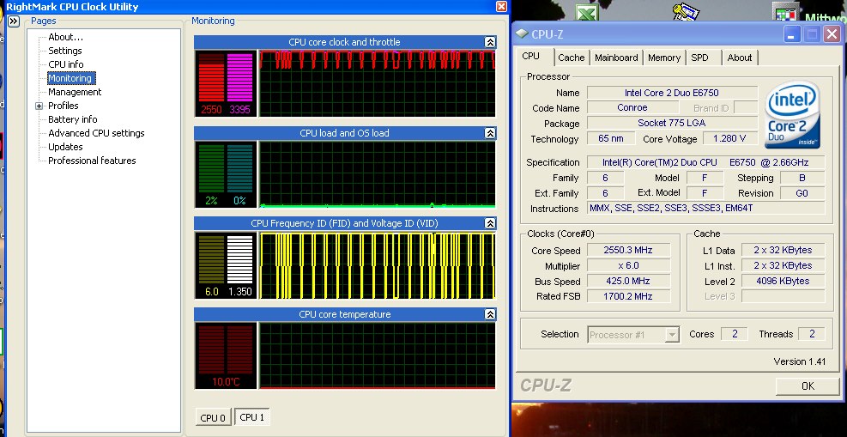
Task: Click the white 1.350 VID bar meter
Action: (239, 259)
